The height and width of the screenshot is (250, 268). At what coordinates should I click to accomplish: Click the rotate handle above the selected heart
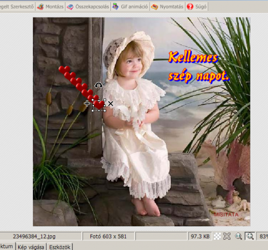98,85
